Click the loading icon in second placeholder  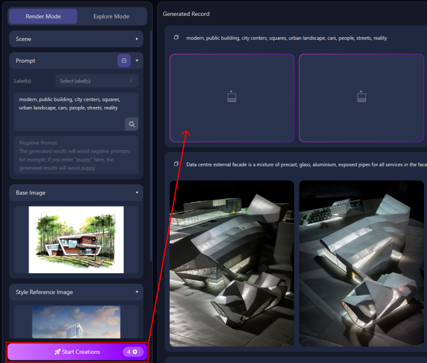coord(362,97)
